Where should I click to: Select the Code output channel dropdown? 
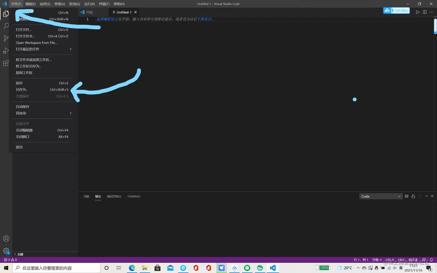pyautogui.click(x=381, y=196)
